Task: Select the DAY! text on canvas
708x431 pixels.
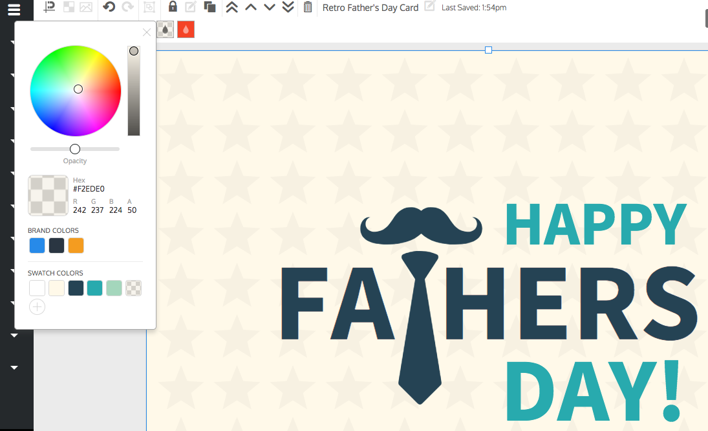Action: click(592, 390)
